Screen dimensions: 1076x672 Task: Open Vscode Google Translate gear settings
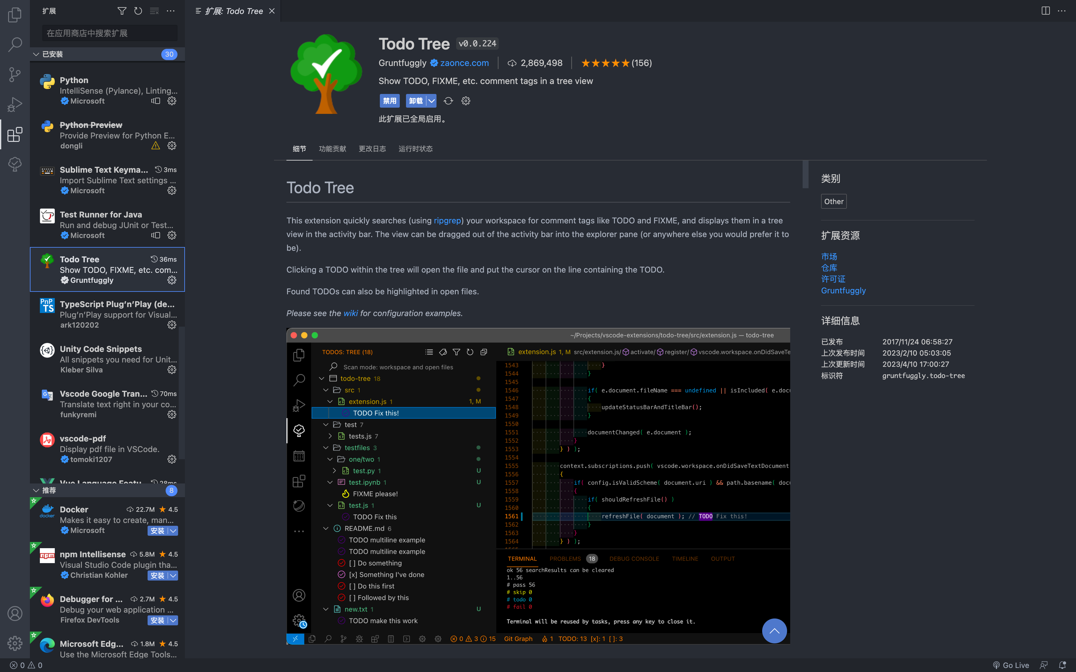click(x=172, y=415)
